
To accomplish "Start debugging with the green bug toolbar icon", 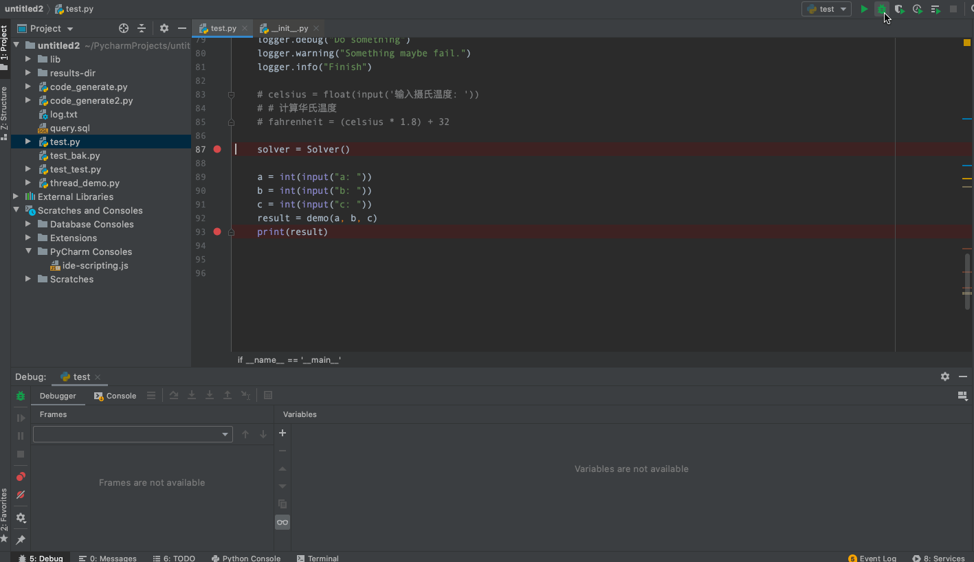I will point(882,9).
